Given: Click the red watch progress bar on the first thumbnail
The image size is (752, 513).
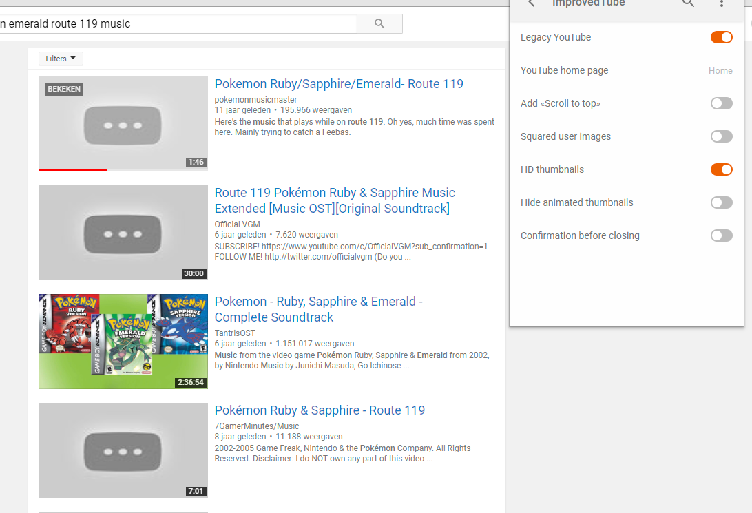Looking at the screenshot, I should (73, 169).
